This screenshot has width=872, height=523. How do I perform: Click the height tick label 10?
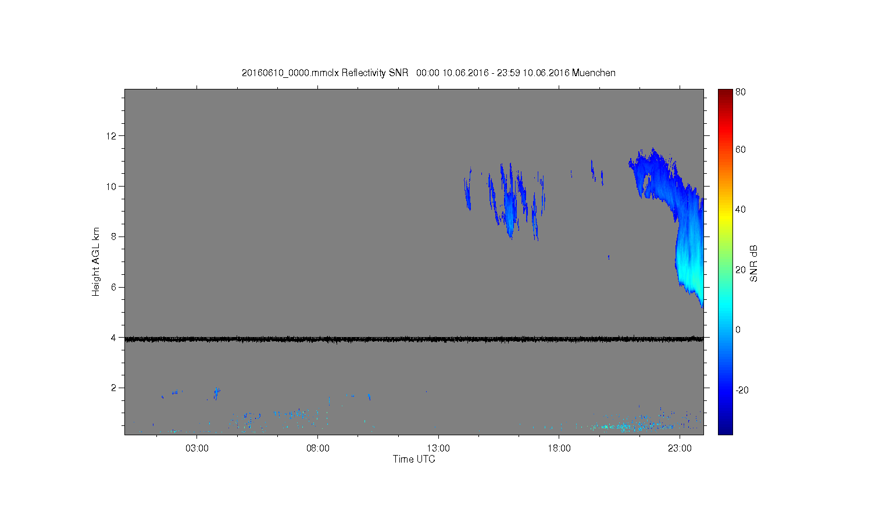point(112,187)
